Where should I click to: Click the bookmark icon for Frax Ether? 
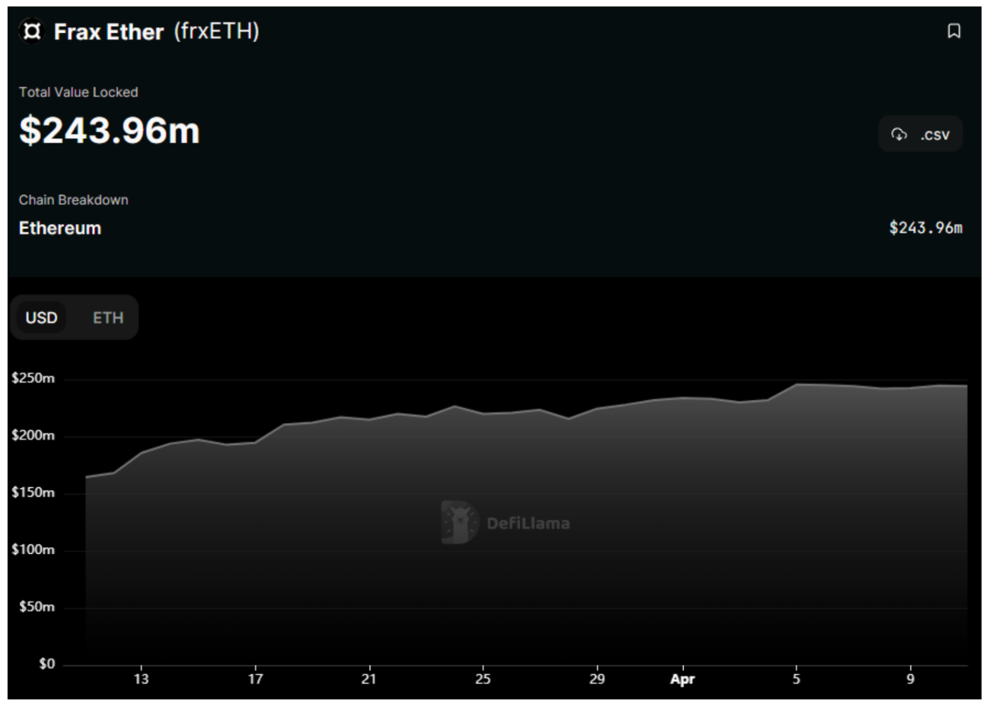click(x=954, y=31)
